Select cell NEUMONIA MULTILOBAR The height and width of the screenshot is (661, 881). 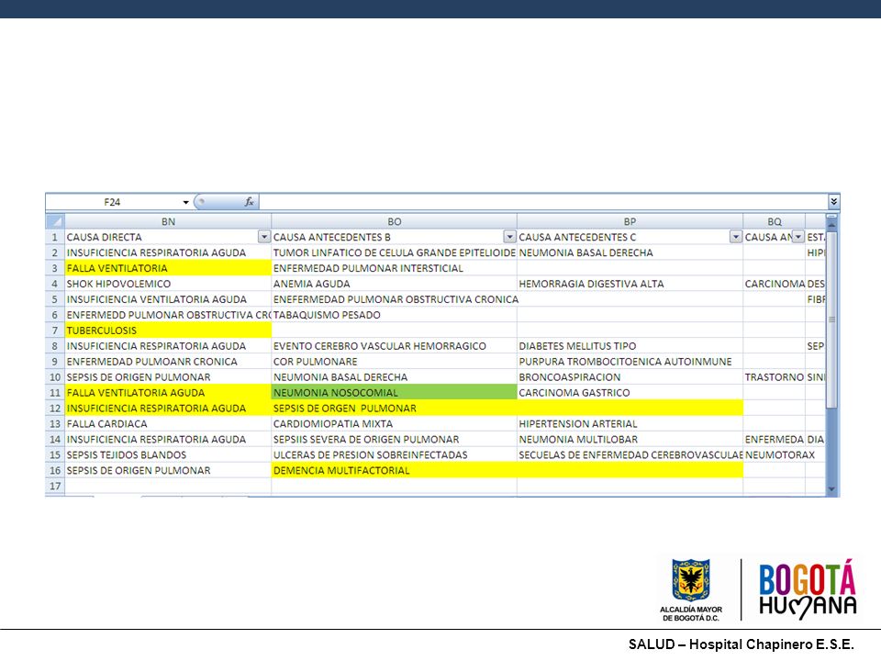pyautogui.click(x=630, y=439)
